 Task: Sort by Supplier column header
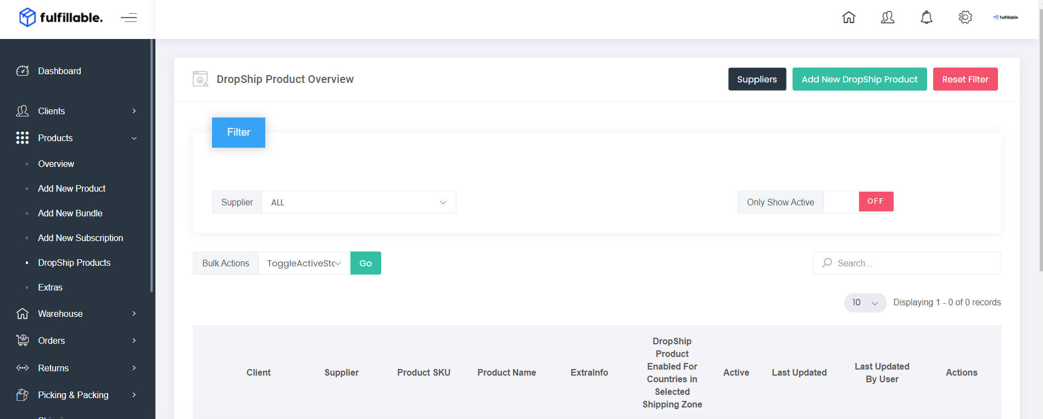pyautogui.click(x=341, y=372)
